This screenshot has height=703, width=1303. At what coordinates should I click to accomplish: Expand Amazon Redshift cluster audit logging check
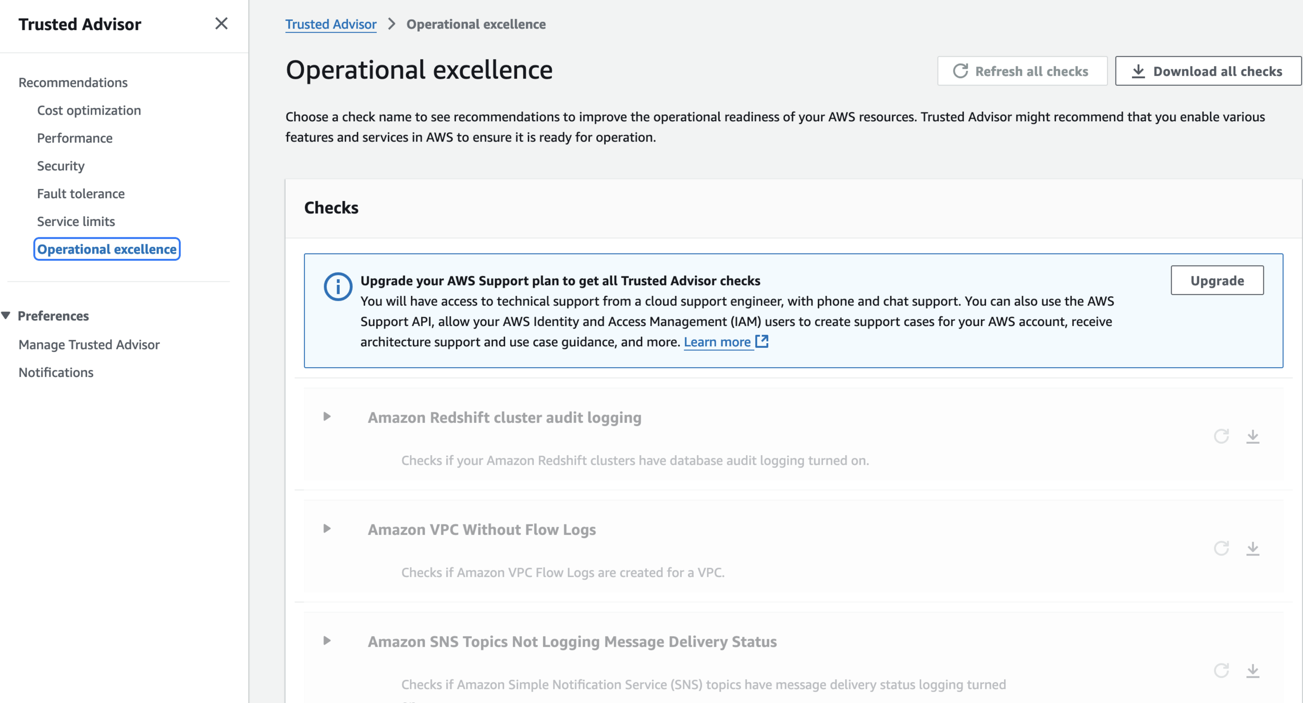point(327,417)
